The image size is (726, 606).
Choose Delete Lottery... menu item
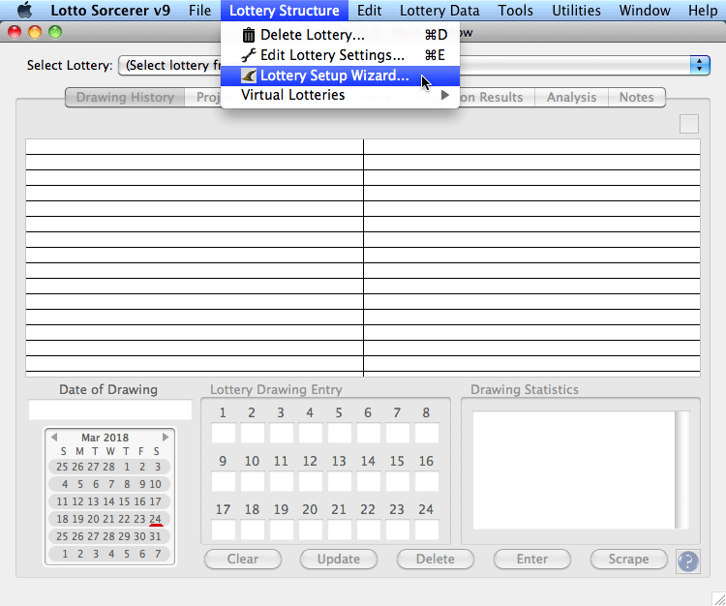click(x=340, y=35)
